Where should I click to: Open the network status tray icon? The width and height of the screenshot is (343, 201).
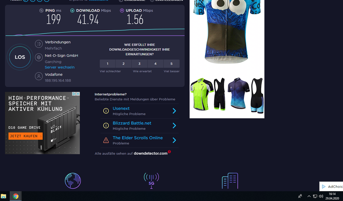pyautogui.click(x=315, y=196)
